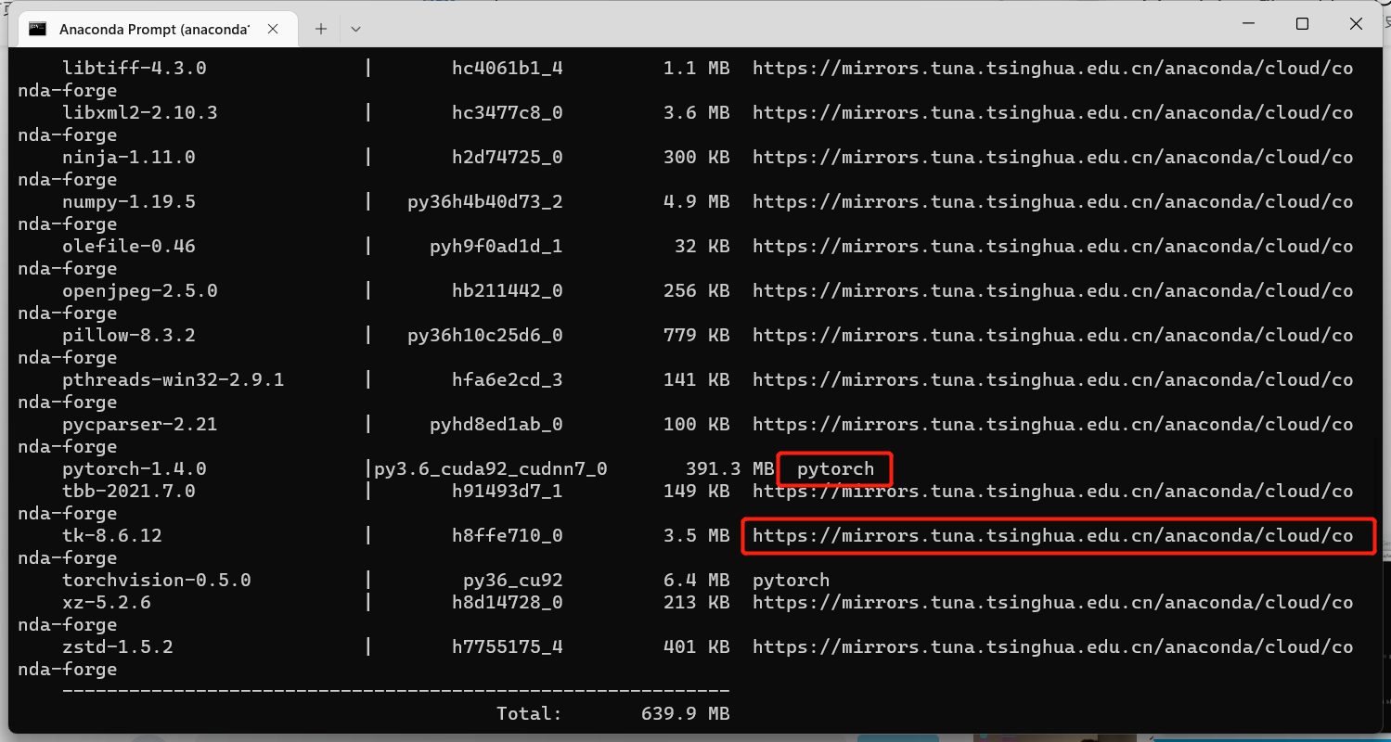This screenshot has width=1391, height=742.
Task: Select the Anaconda Prompt tab
Action: 160,29
